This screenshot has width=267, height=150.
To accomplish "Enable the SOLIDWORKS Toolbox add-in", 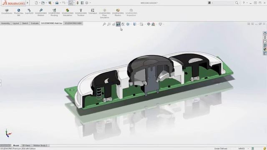I will point(81,12).
